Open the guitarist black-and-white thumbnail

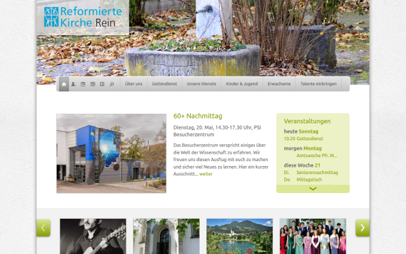pyautogui.click(x=93, y=236)
